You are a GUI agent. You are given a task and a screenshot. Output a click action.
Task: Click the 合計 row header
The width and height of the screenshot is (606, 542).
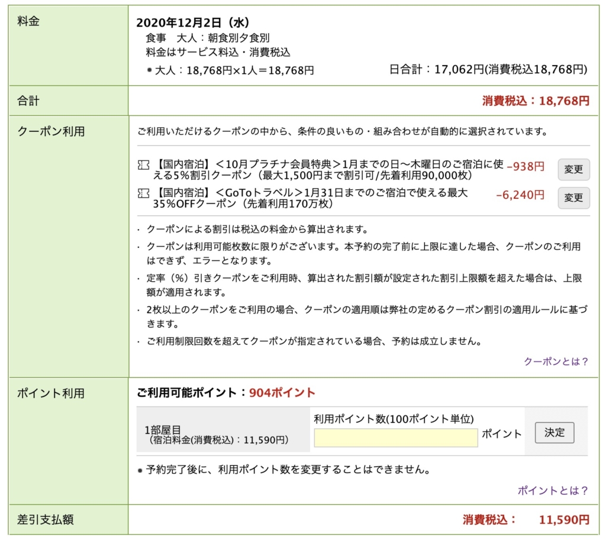[x=28, y=101]
